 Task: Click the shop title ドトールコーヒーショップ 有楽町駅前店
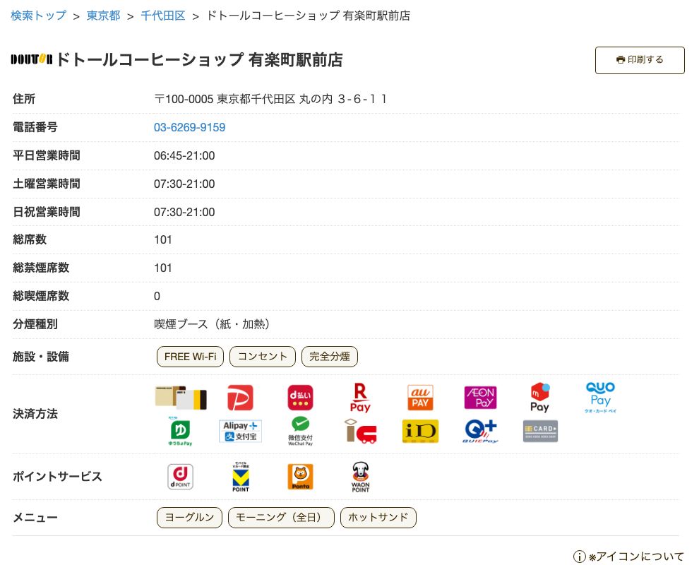[x=200, y=60]
